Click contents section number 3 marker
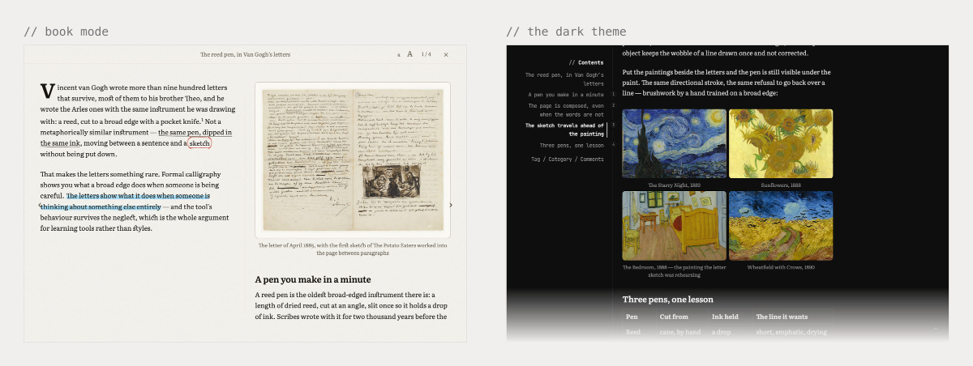Image resolution: width=973 pixels, height=366 pixels. (613, 125)
